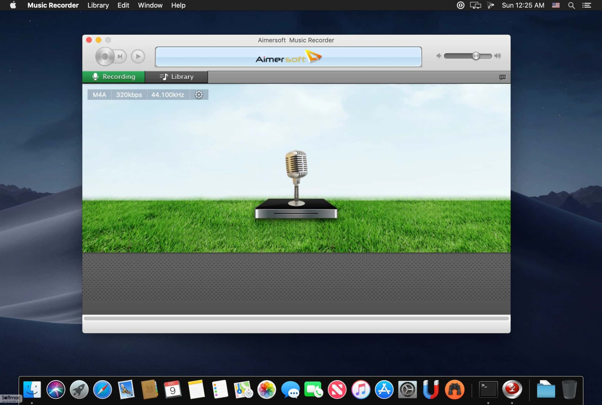This screenshot has height=405, width=602.
Task: Click the circled pause status menu icon
Action: pos(460,5)
